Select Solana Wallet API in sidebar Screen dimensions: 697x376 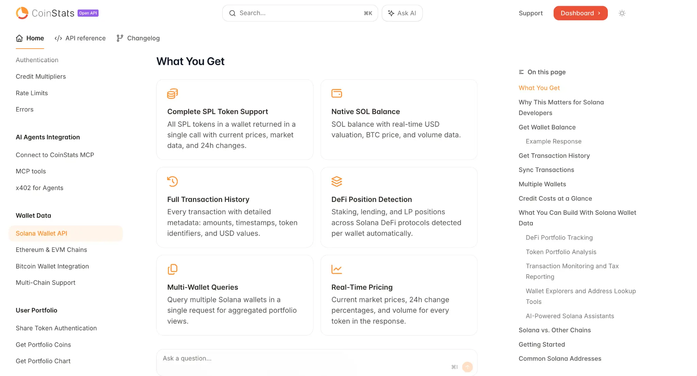coord(66,233)
